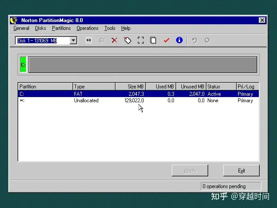Click the Used MB column header
The width and height of the screenshot is (277, 208).
[x=161, y=87]
